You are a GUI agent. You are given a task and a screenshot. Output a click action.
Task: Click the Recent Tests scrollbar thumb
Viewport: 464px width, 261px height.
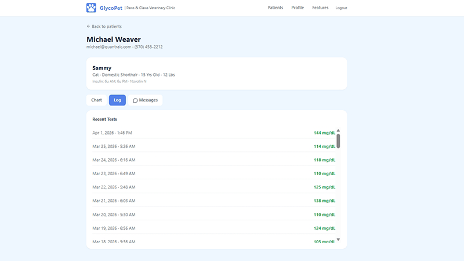(x=338, y=141)
